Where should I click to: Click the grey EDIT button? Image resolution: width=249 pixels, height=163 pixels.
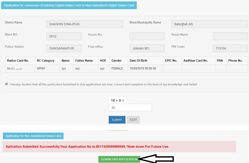click(x=133, y=120)
